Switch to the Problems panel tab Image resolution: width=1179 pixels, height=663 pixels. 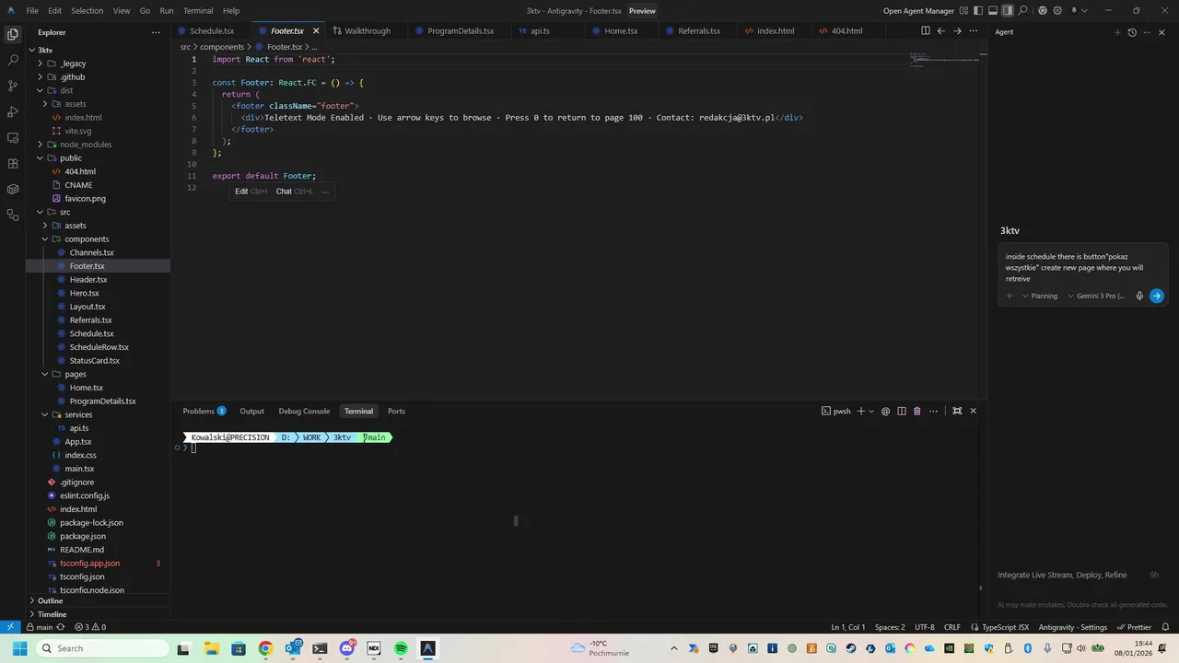pyautogui.click(x=204, y=411)
